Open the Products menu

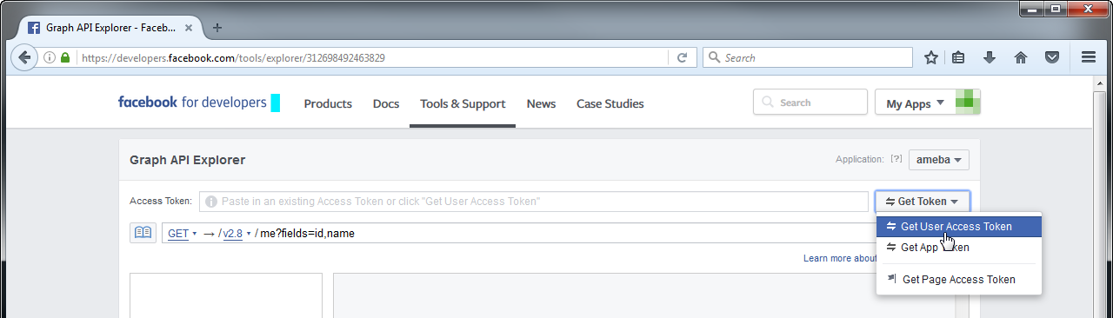coord(328,103)
